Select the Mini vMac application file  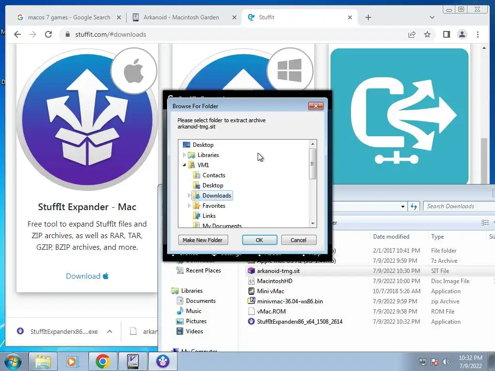(270, 291)
